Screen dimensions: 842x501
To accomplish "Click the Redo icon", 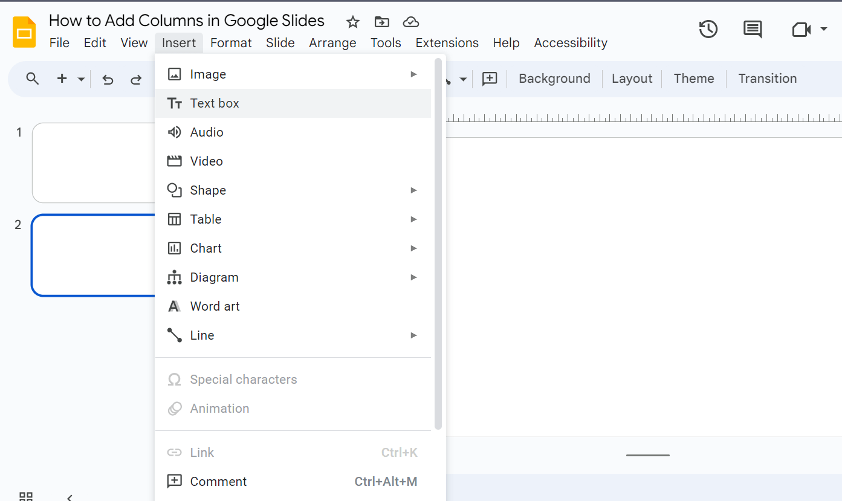I will [x=136, y=79].
